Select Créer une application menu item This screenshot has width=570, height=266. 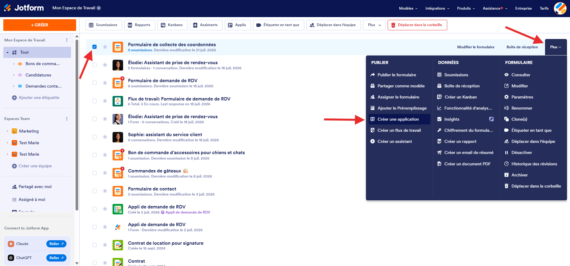[399, 119]
